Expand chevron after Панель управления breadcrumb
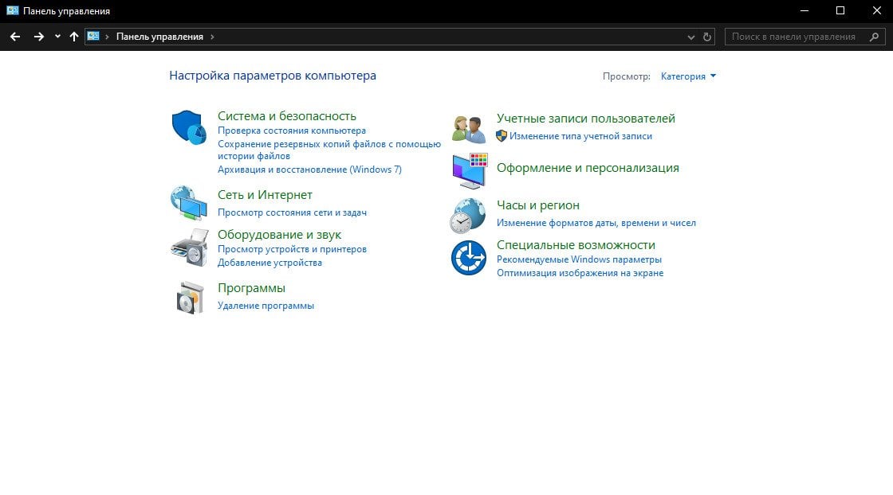 pos(212,37)
